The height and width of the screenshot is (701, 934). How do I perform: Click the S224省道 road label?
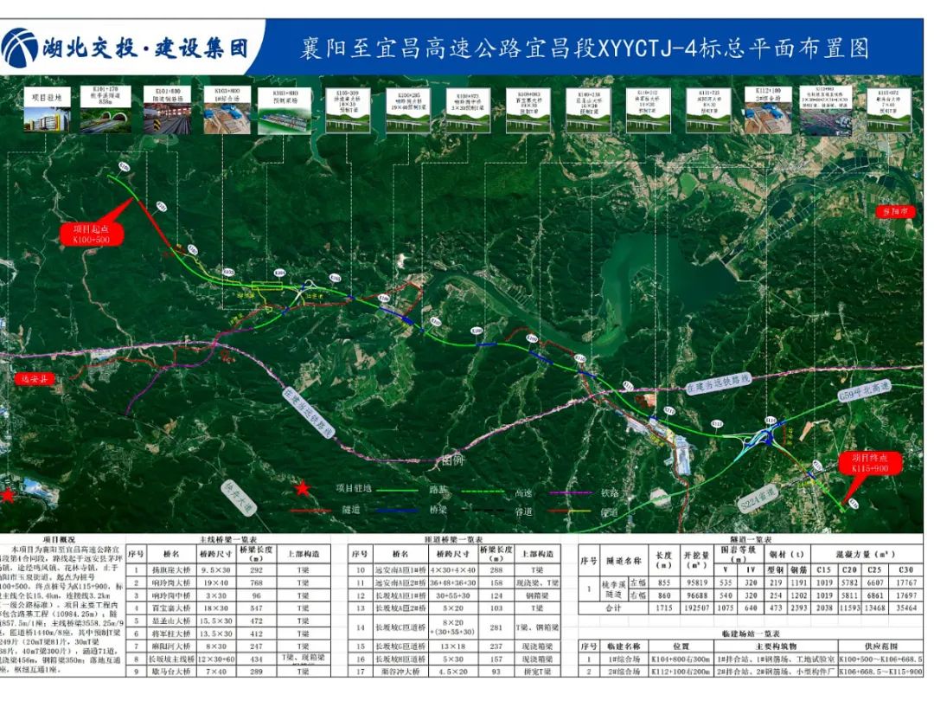758,498
